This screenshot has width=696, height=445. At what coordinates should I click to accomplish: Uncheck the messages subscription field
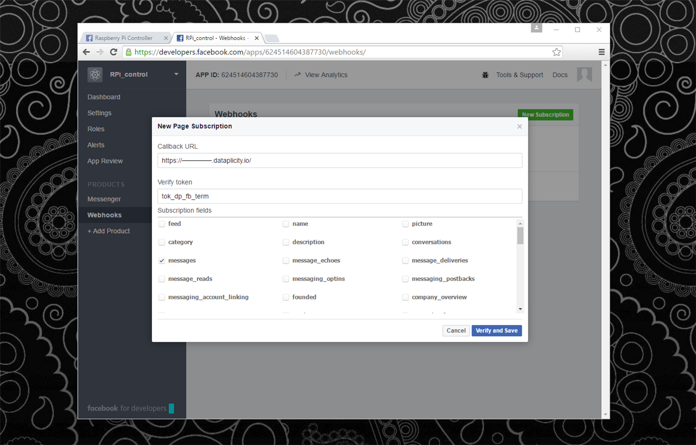coord(162,261)
